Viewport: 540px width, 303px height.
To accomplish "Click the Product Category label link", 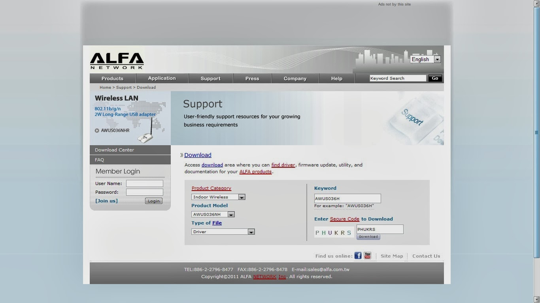I will [211, 188].
